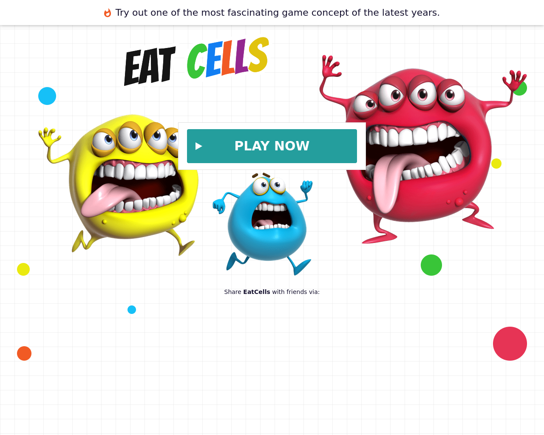
Task: Click the black EAT logo text
Action: click(x=150, y=65)
